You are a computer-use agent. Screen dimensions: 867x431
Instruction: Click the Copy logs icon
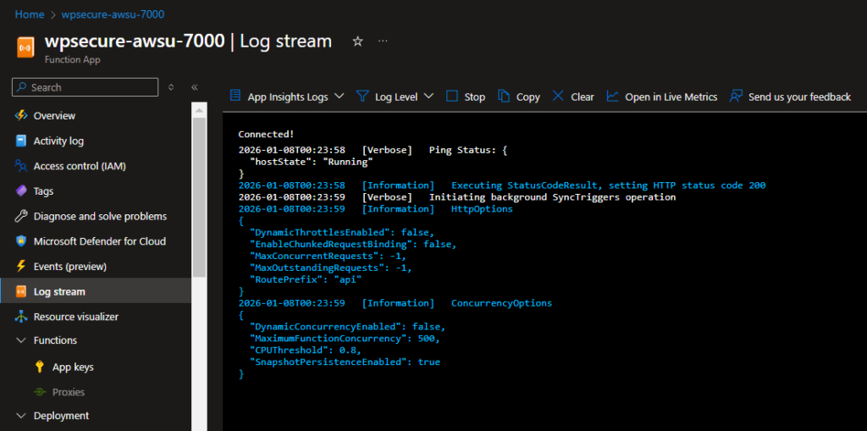click(504, 97)
